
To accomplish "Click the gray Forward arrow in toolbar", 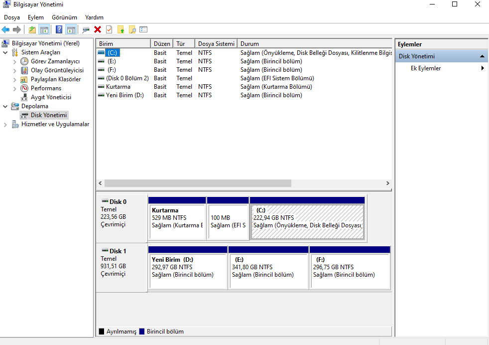I will (17, 29).
